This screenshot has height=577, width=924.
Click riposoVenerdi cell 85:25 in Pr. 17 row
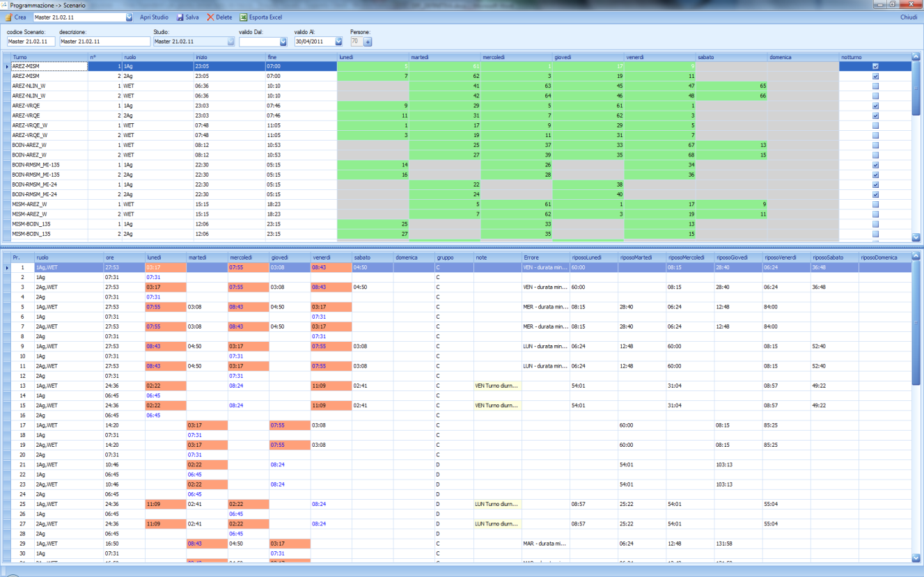pyautogui.click(x=786, y=425)
